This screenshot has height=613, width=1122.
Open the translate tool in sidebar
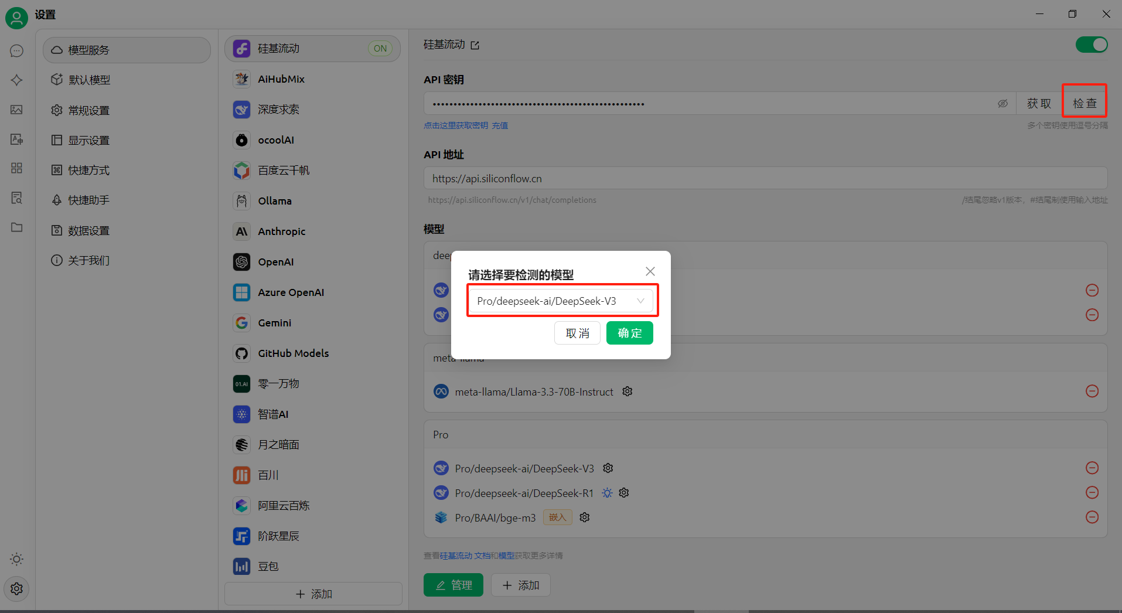click(16, 139)
